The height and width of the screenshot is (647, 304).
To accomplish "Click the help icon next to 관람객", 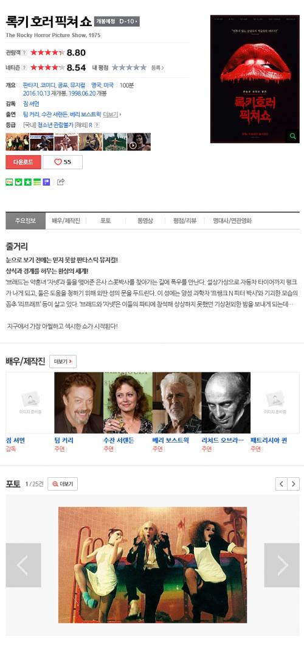I will [24, 52].
